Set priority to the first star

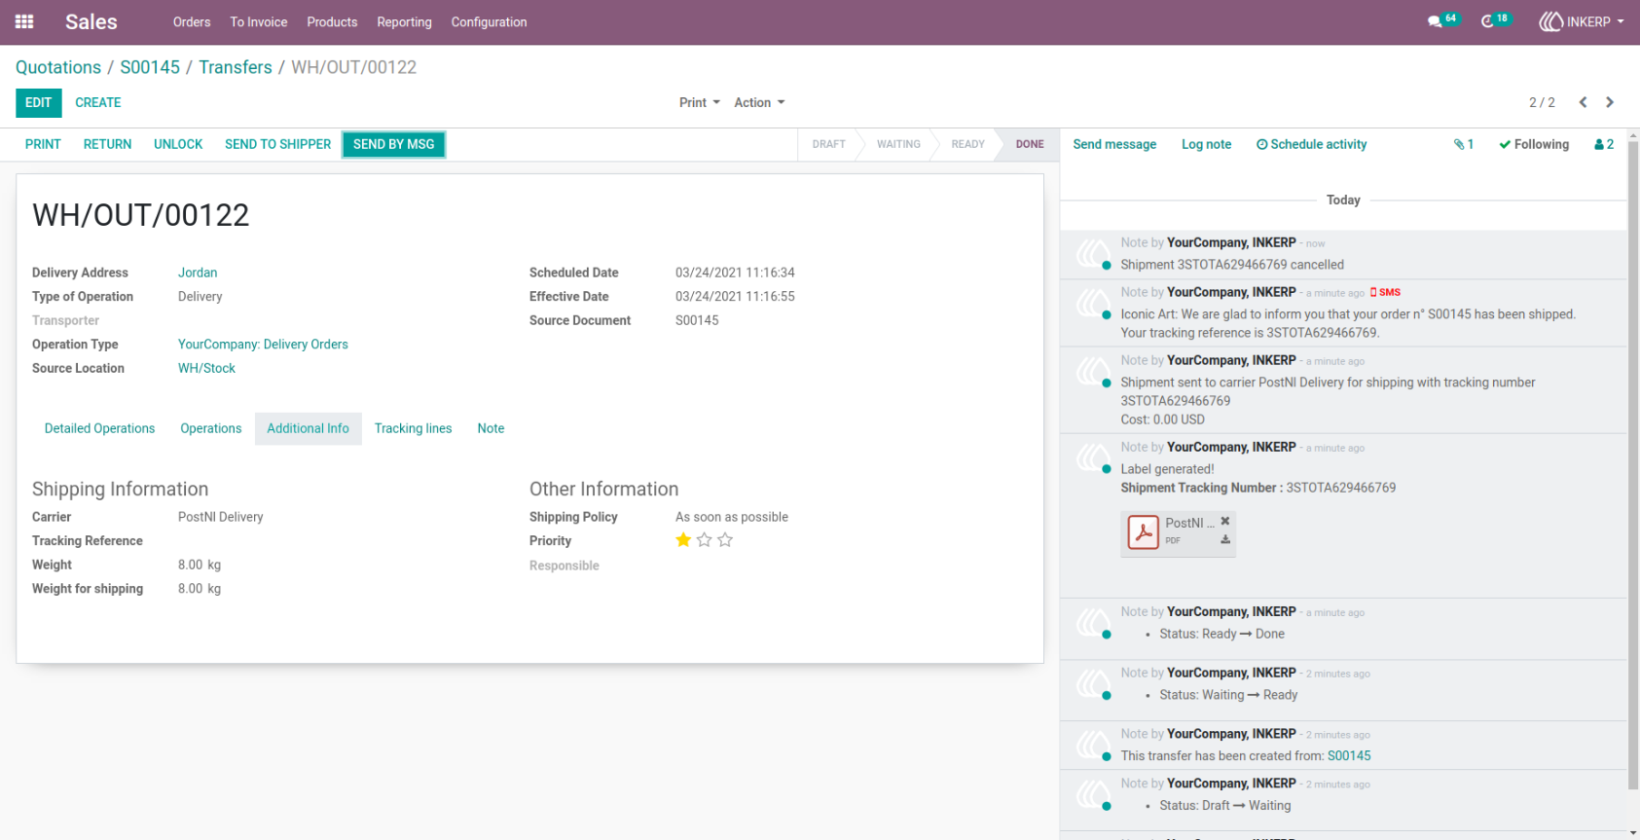tap(683, 540)
